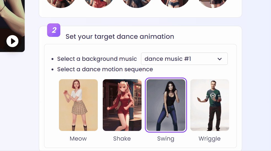
Task: Click the Meow label text
Action: [x=78, y=139]
